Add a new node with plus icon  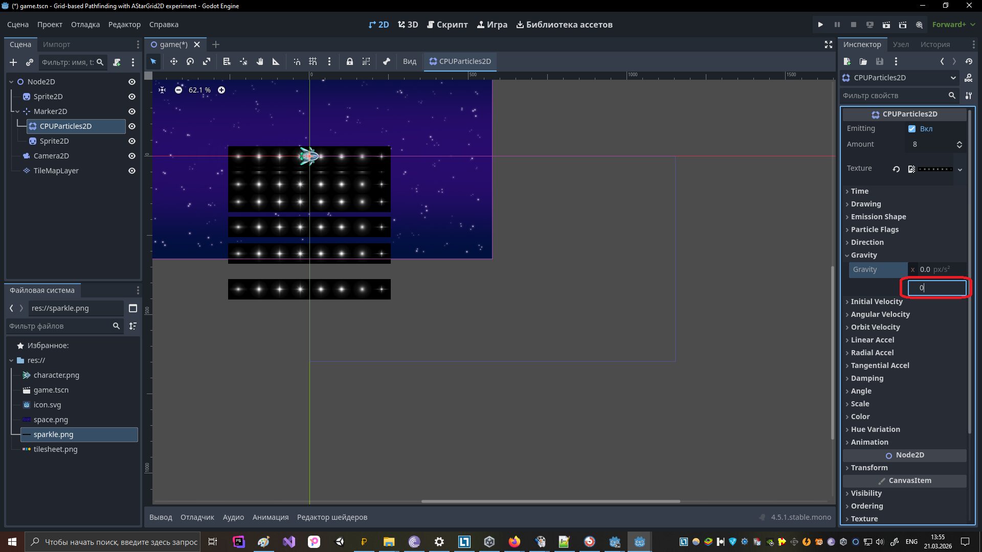coord(13,62)
